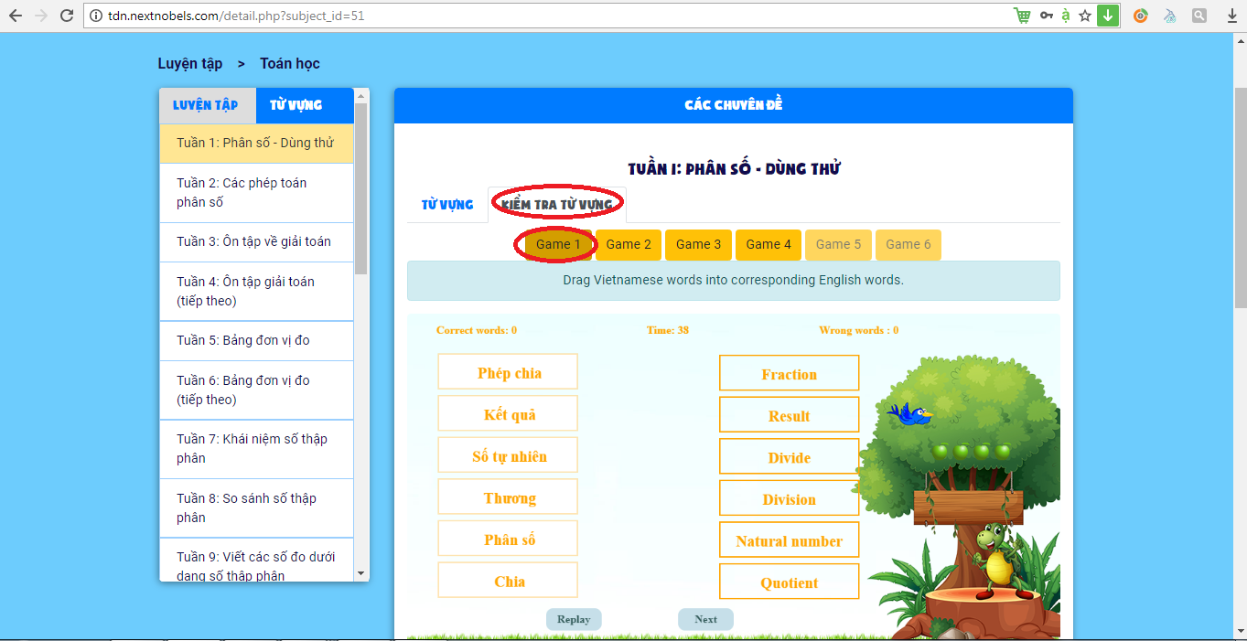This screenshot has width=1247, height=641.
Task: Click the magnifier search extension icon
Action: 1199,16
